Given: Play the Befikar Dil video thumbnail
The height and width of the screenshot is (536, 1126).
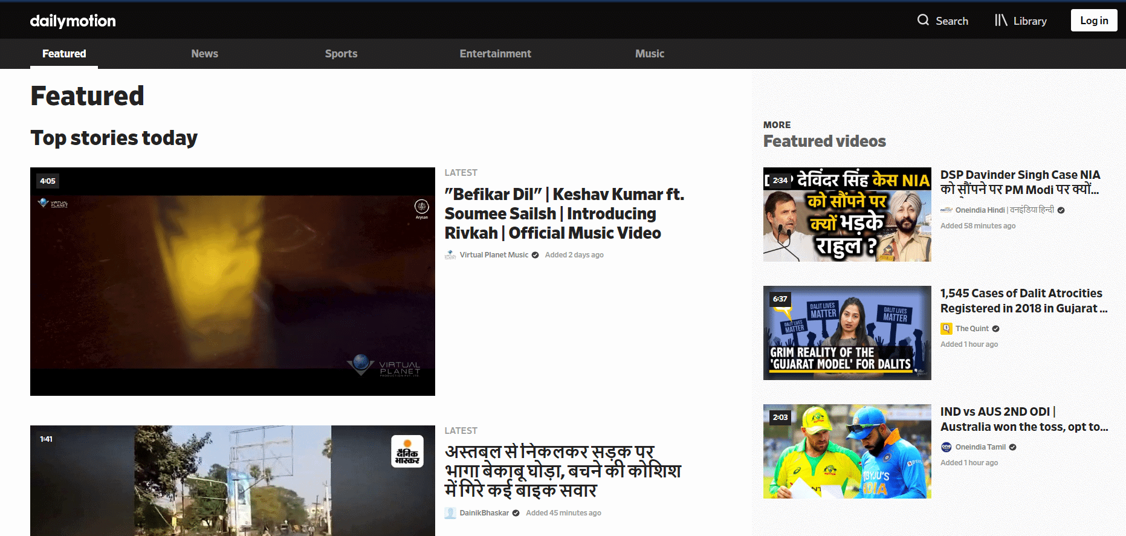Looking at the screenshot, I should coord(233,282).
